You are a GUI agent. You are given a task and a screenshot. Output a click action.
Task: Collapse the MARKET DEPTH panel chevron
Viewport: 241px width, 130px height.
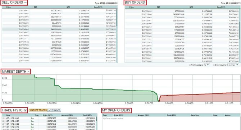point(29,72)
